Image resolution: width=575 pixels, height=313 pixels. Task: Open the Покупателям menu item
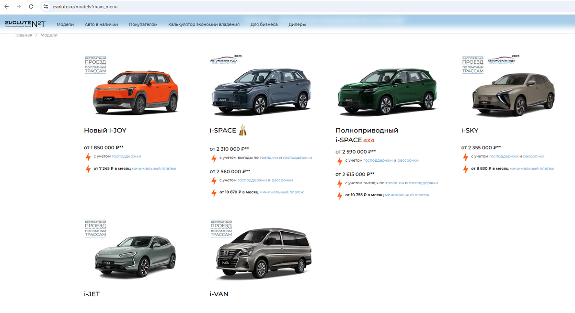pos(143,24)
